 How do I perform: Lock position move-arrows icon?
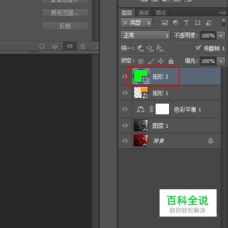[x=161, y=61]
